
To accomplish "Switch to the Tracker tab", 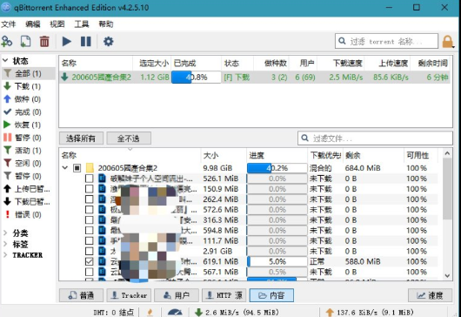I will coord(129,295).
